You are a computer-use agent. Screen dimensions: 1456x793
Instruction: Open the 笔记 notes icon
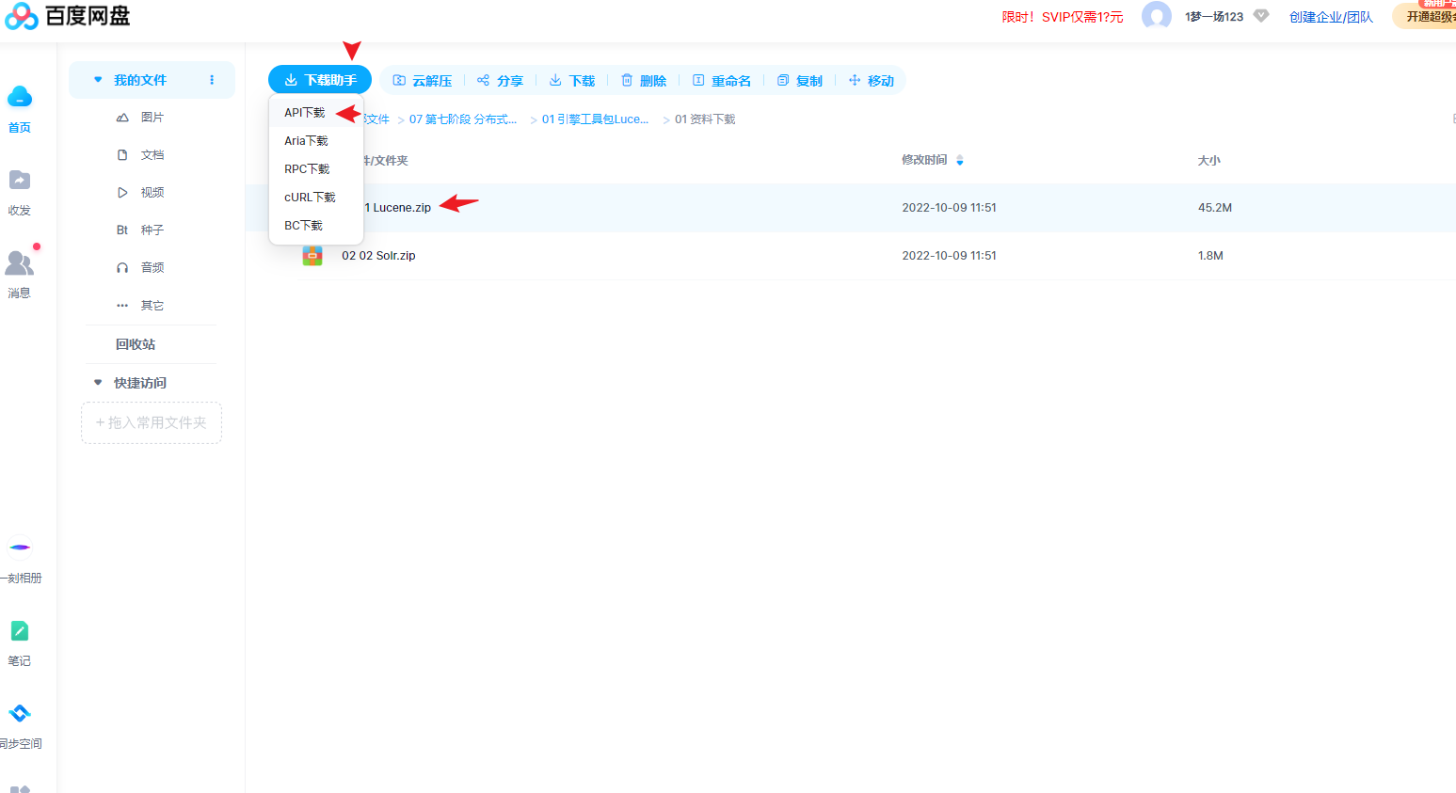coord(20,630)
